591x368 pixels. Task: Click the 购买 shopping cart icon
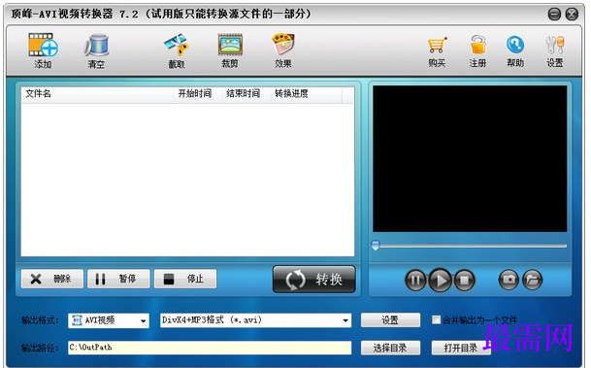pyautogui.click(x=437, y=46)
